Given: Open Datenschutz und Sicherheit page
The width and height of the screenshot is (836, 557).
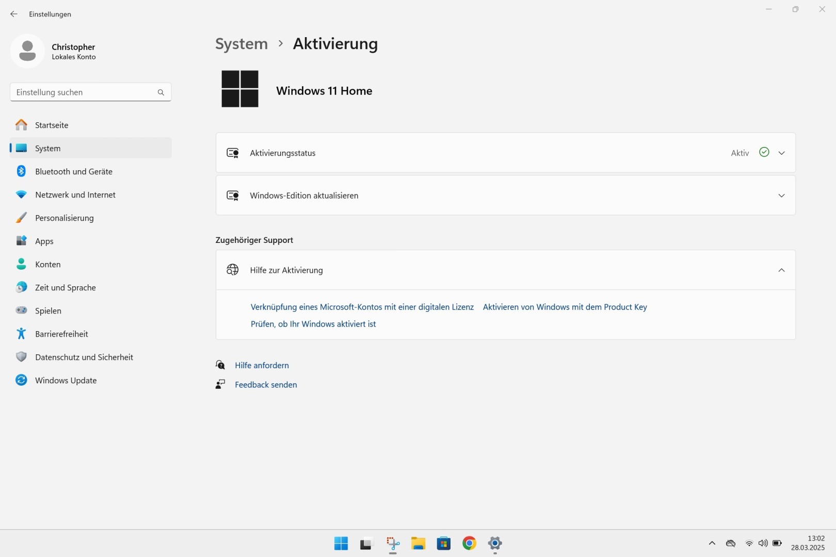Looking at the screenshot, I should 84,357.
